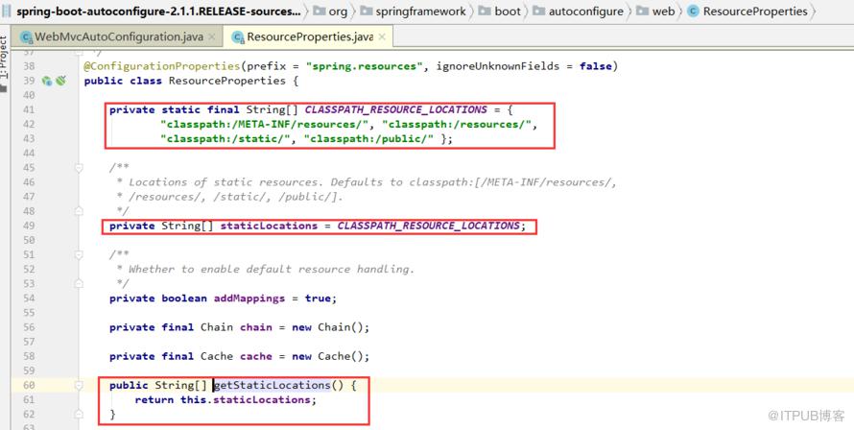Go to the boot breadcrumb folder
Viewport: 854px width, 430px height.
(508, 11)
